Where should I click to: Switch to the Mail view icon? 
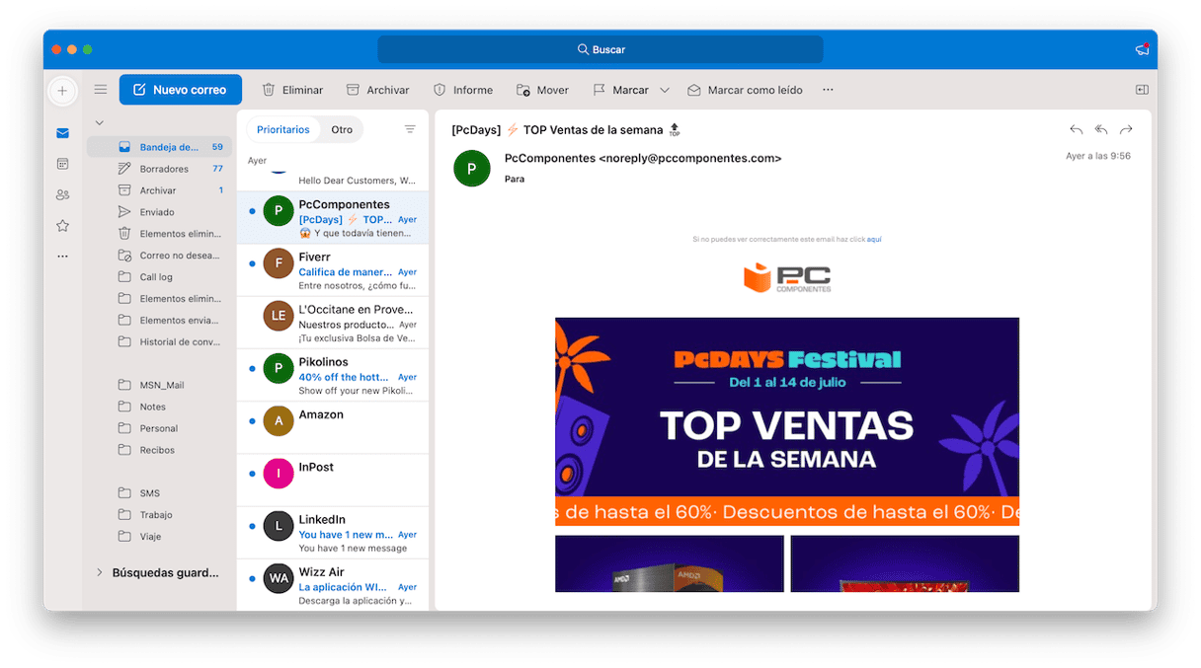click(62, 133)
